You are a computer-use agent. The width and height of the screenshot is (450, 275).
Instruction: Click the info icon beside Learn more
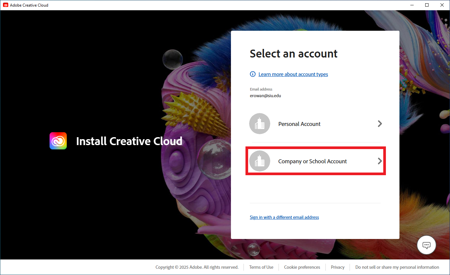pos(253,74)
